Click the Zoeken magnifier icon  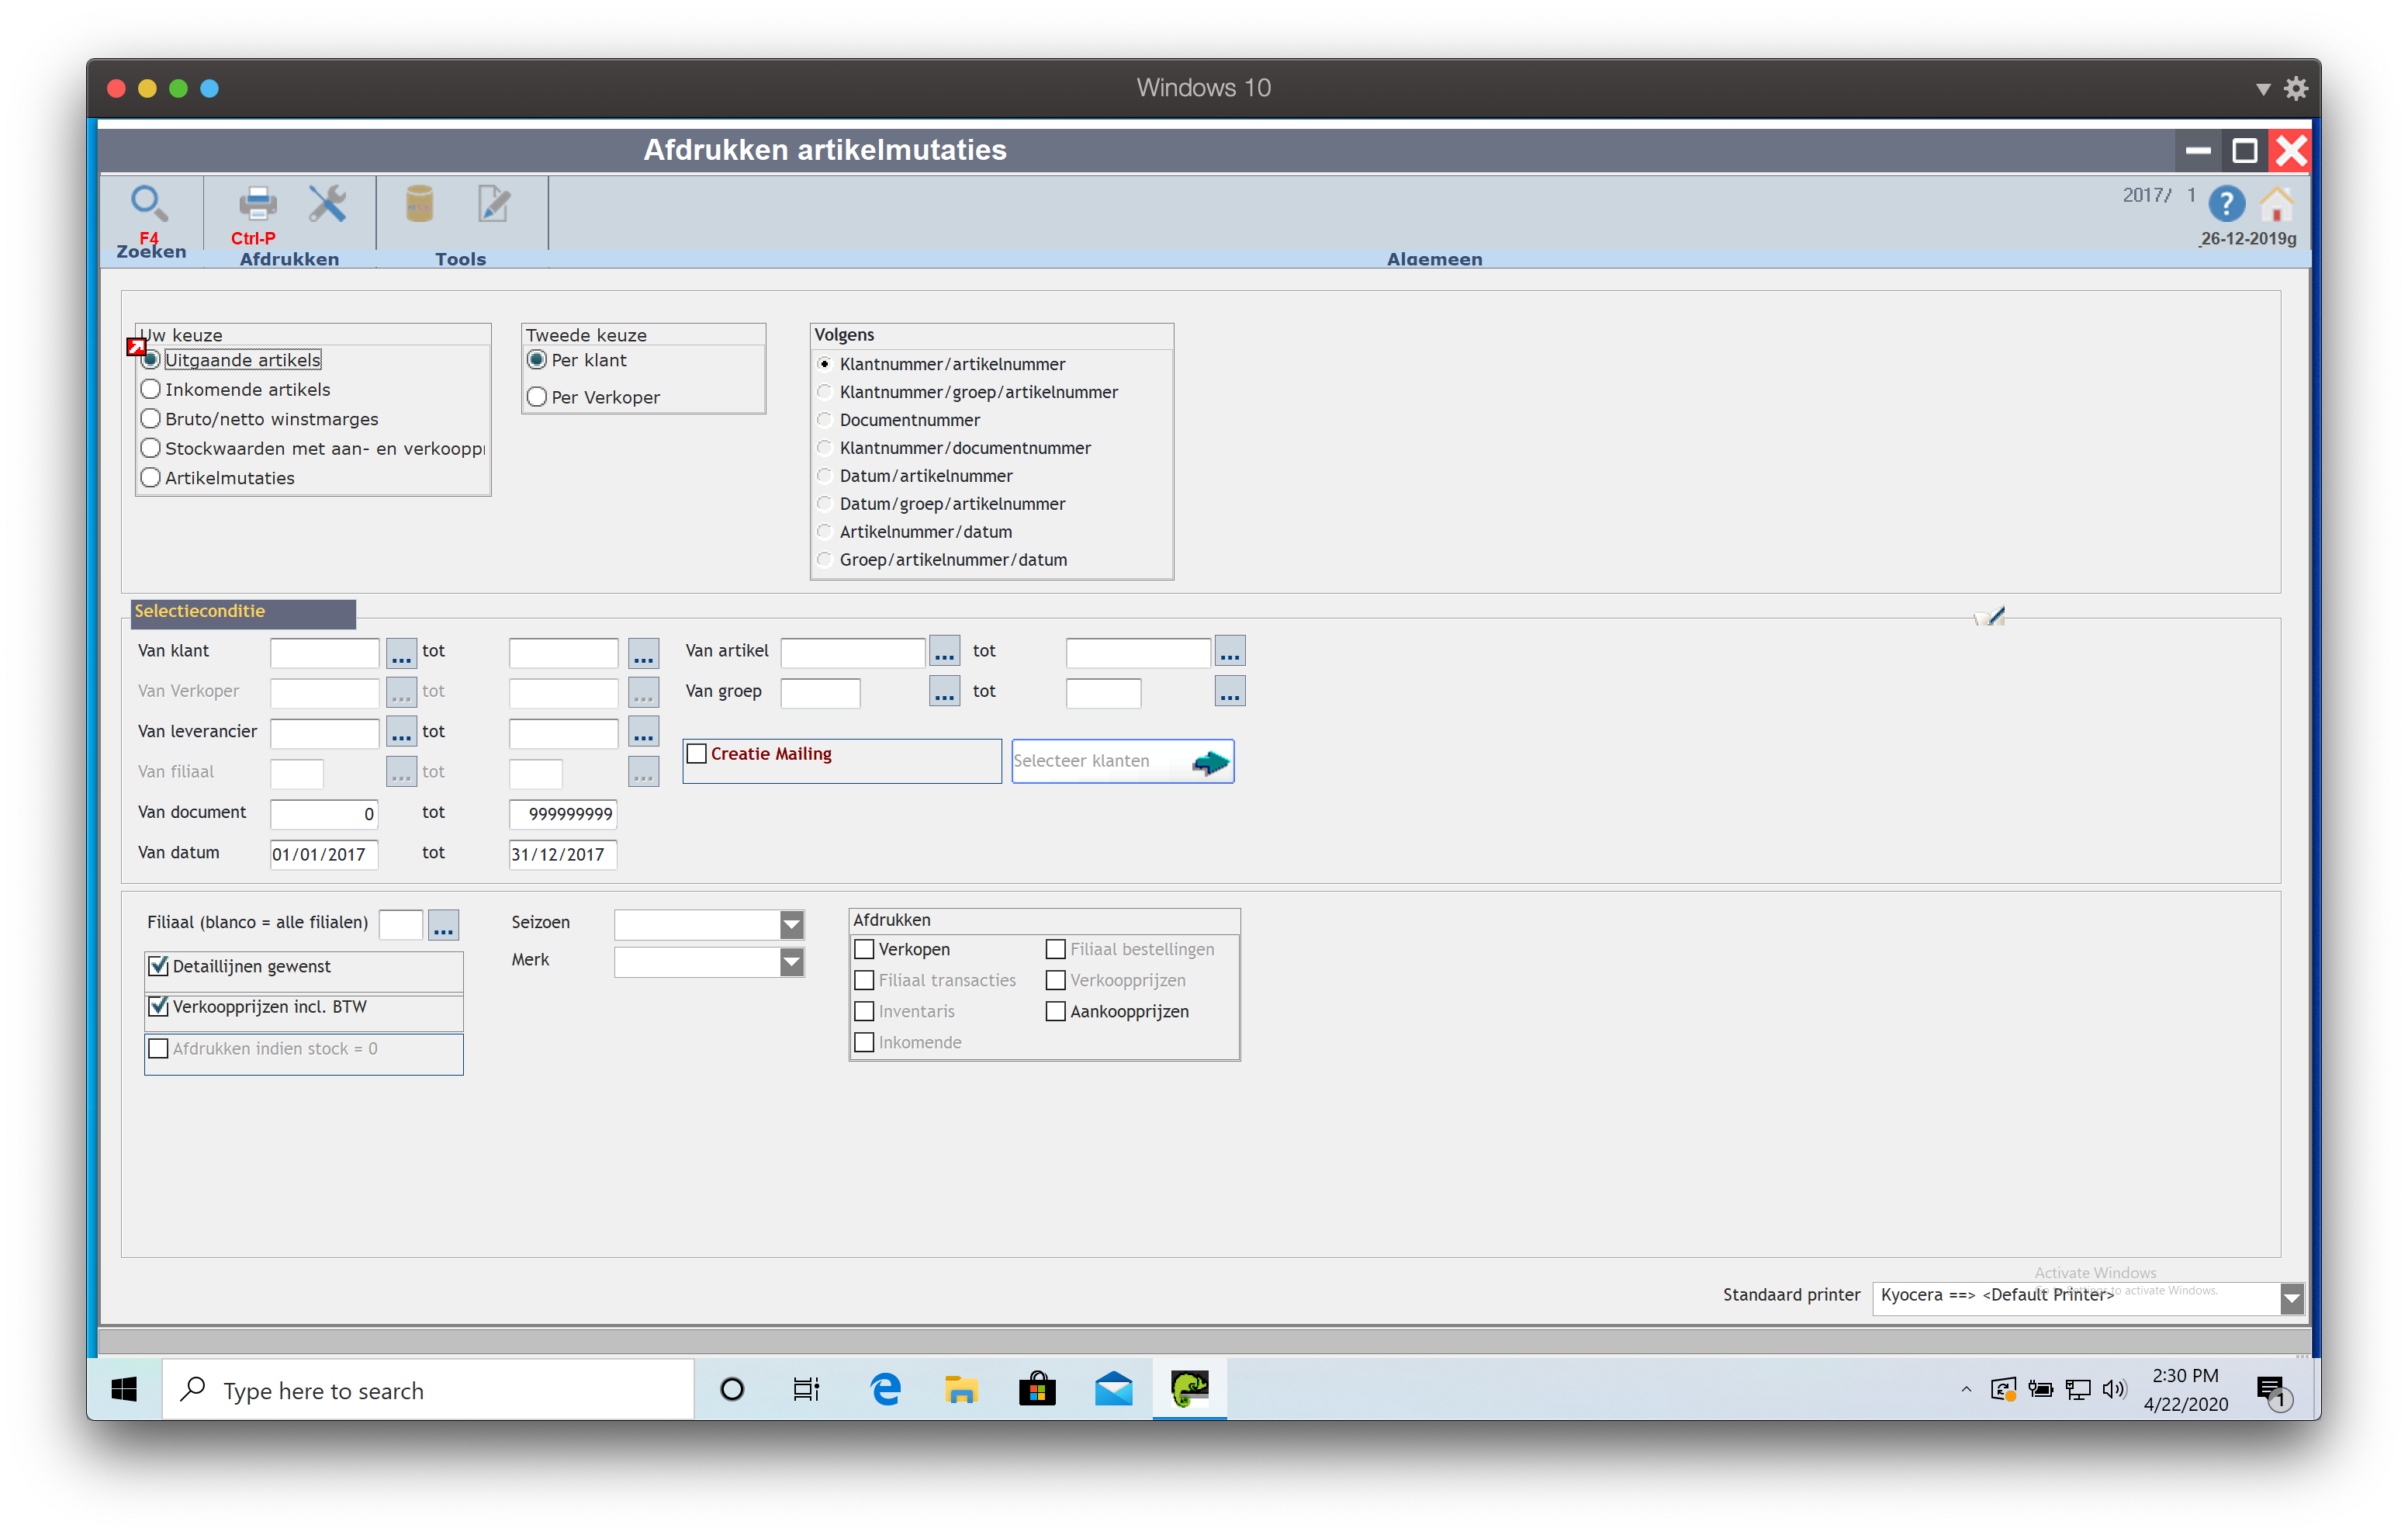point(149,204)
